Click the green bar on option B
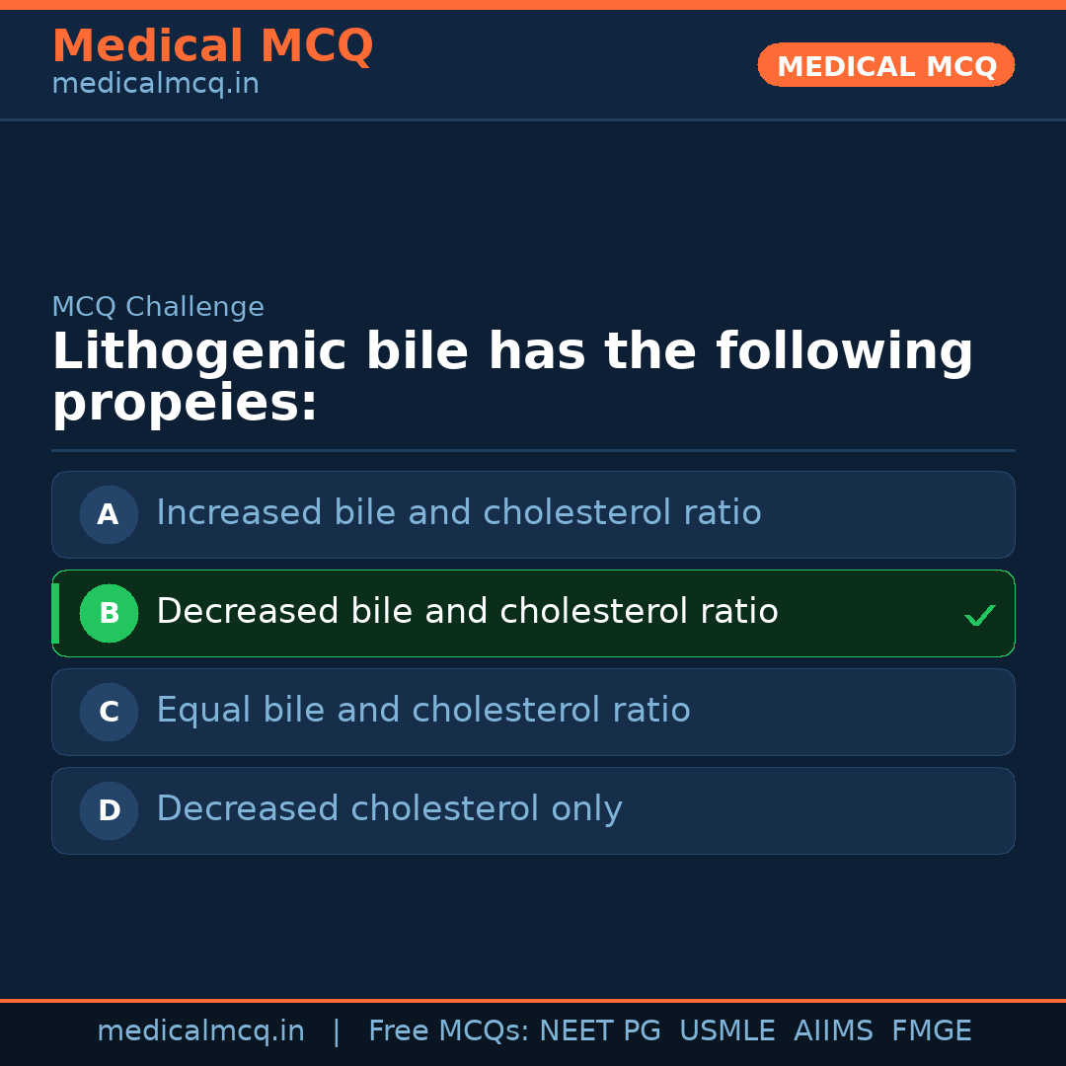 (55, 613)
